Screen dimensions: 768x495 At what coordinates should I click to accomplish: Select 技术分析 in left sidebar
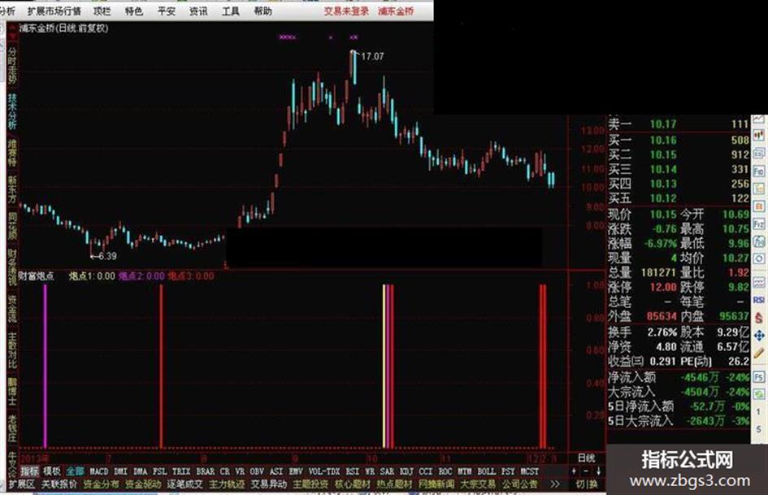(11, 111)
